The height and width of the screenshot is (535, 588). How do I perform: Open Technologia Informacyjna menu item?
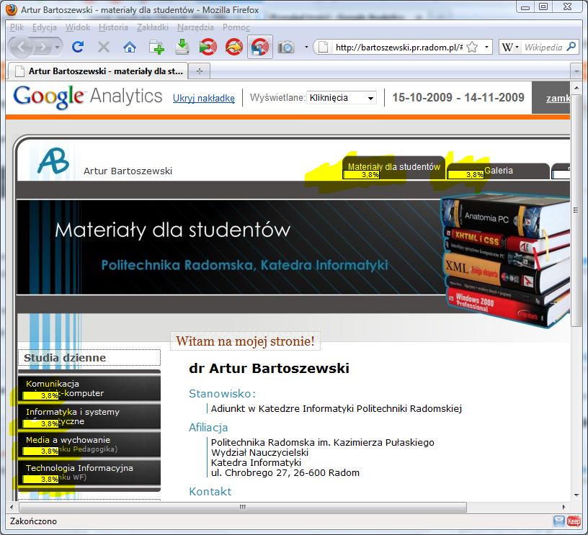coord(89,473)
